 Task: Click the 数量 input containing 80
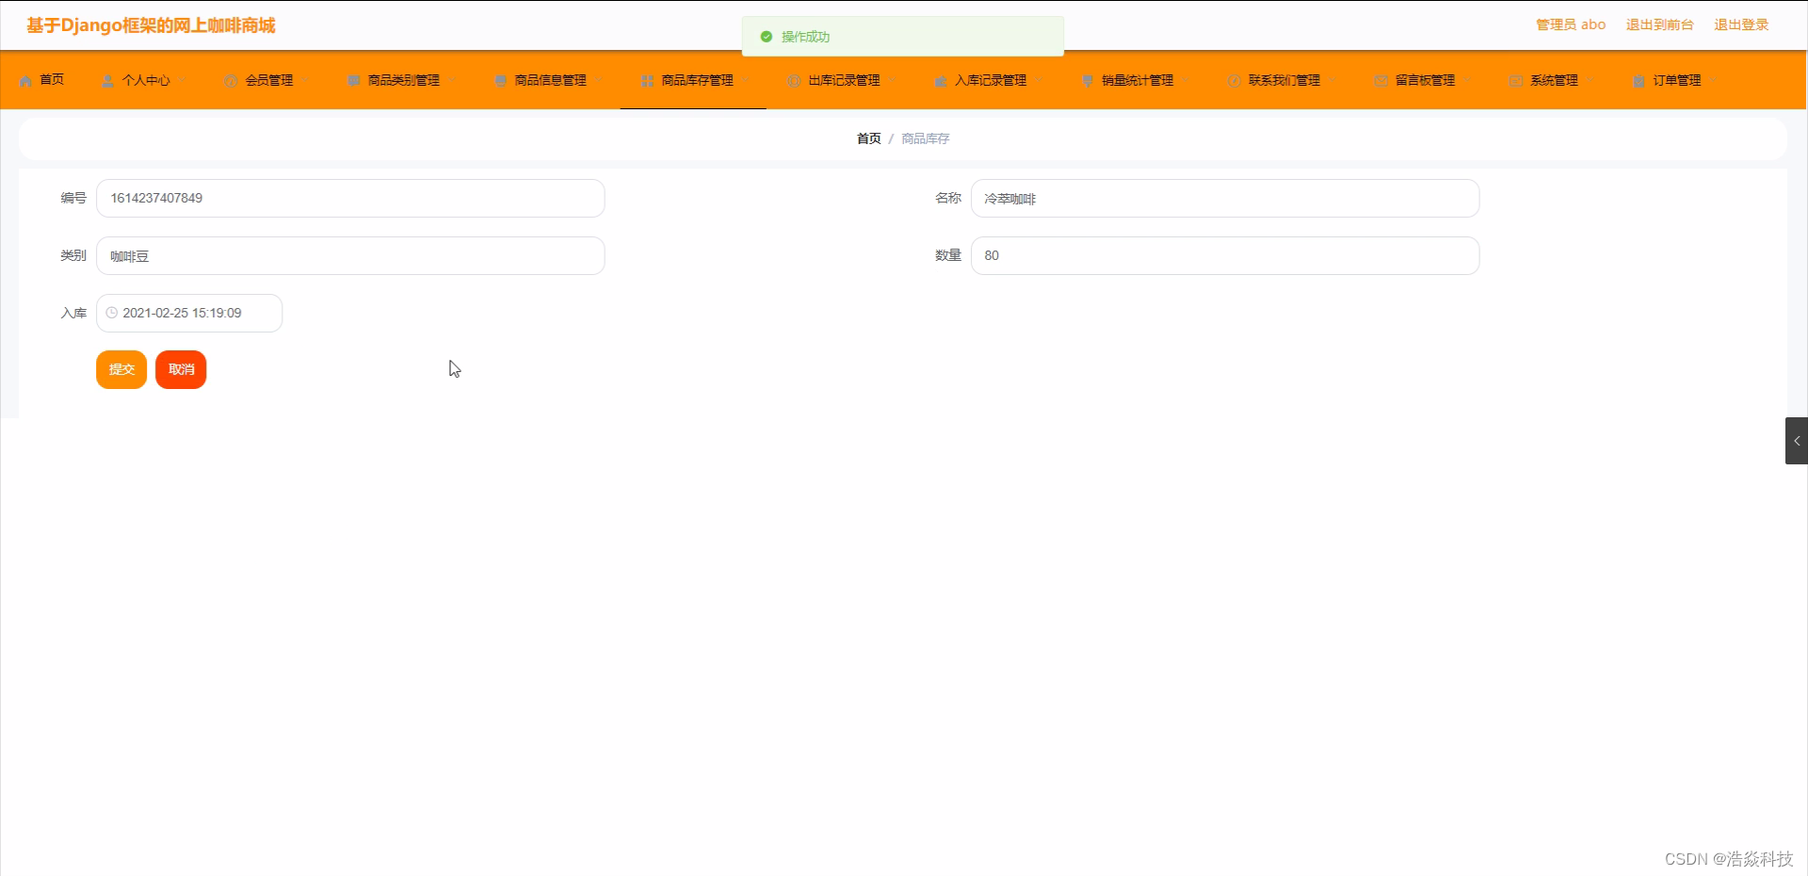1224,255
